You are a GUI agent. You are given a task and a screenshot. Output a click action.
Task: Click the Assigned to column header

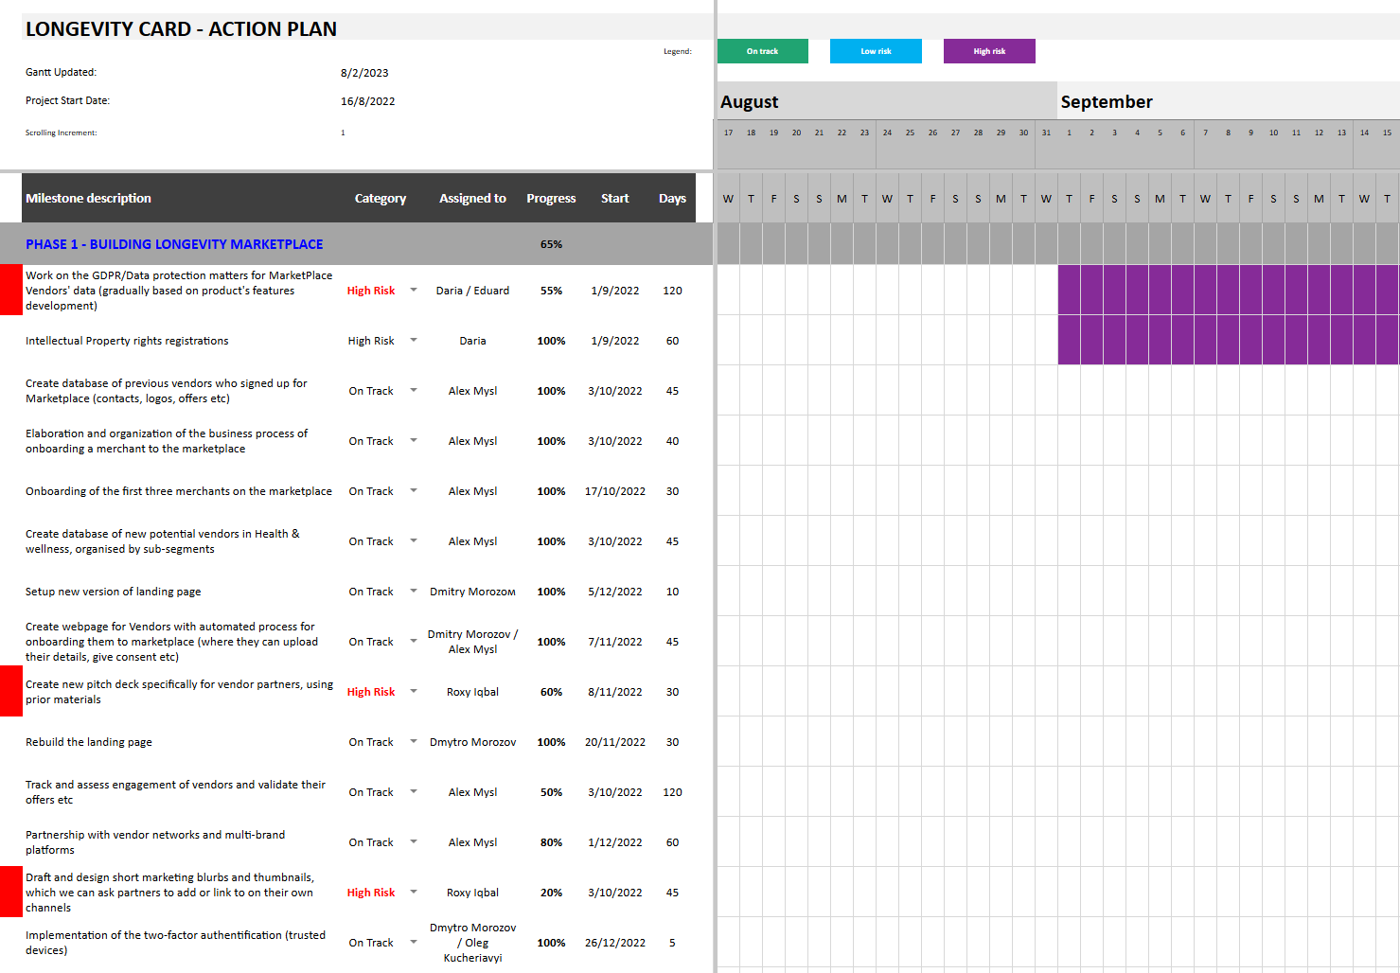click(472, 198)
